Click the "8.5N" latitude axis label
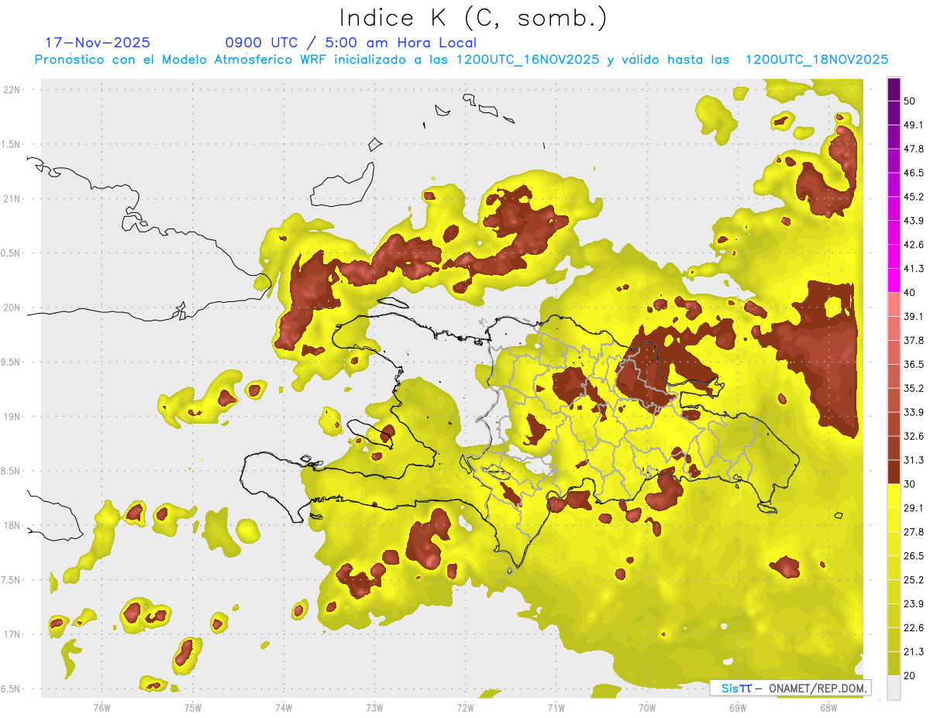 (12, 471)
